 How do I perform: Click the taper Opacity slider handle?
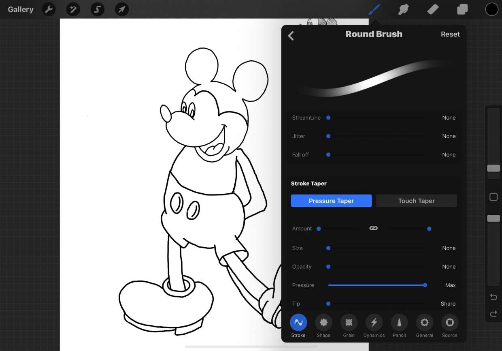click(x=328, y=267)
